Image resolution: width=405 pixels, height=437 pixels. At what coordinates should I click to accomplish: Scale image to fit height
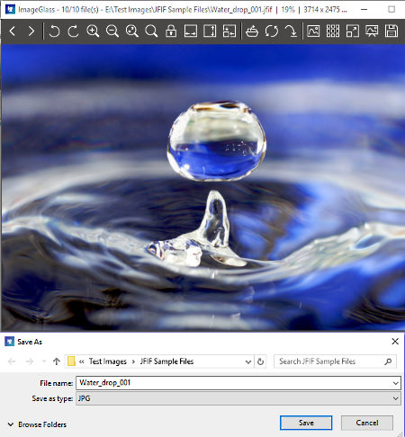pos(210,31)
